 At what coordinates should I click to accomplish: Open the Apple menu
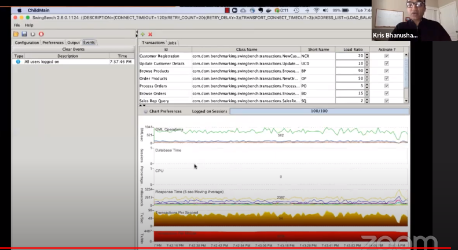19,10
